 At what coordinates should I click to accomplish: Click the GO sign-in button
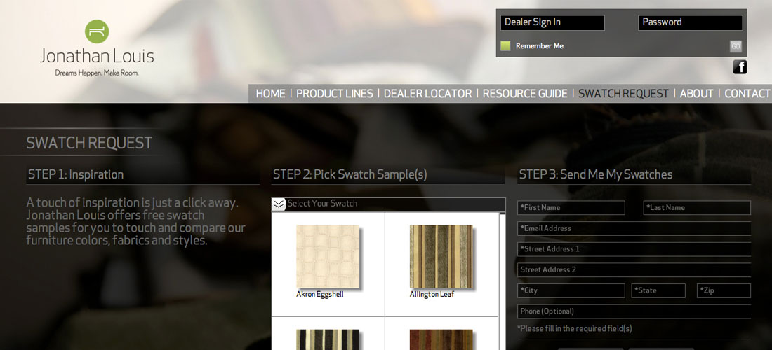tap(736, 46)
